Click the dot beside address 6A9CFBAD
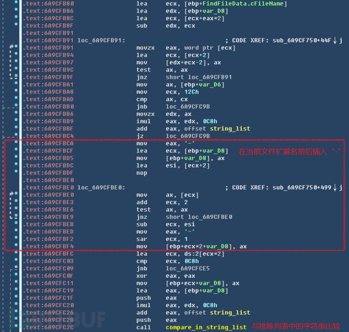 click(x=16, y=98)
